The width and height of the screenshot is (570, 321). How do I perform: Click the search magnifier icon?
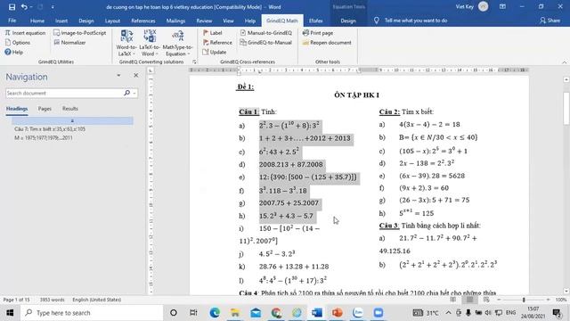(126, 93)
